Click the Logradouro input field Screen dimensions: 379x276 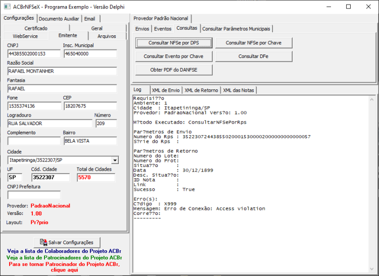(50, 124)
